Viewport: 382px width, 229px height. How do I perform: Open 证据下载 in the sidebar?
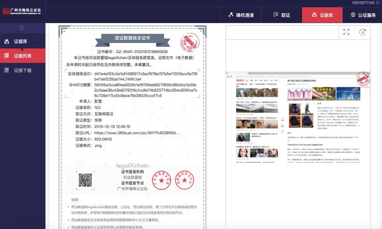23,70
